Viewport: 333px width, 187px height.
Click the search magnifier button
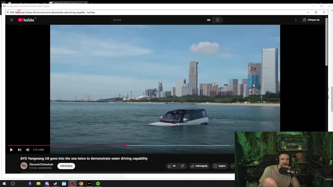click(217, 20)
